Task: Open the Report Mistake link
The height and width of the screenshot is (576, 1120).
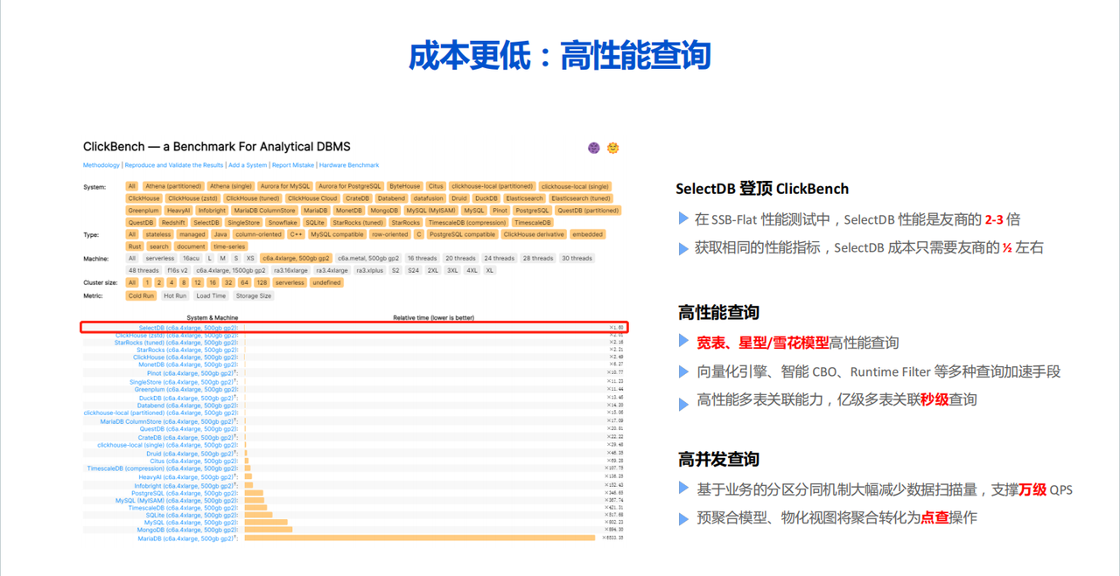Action: pyautogui.click(x=293, y=165)
